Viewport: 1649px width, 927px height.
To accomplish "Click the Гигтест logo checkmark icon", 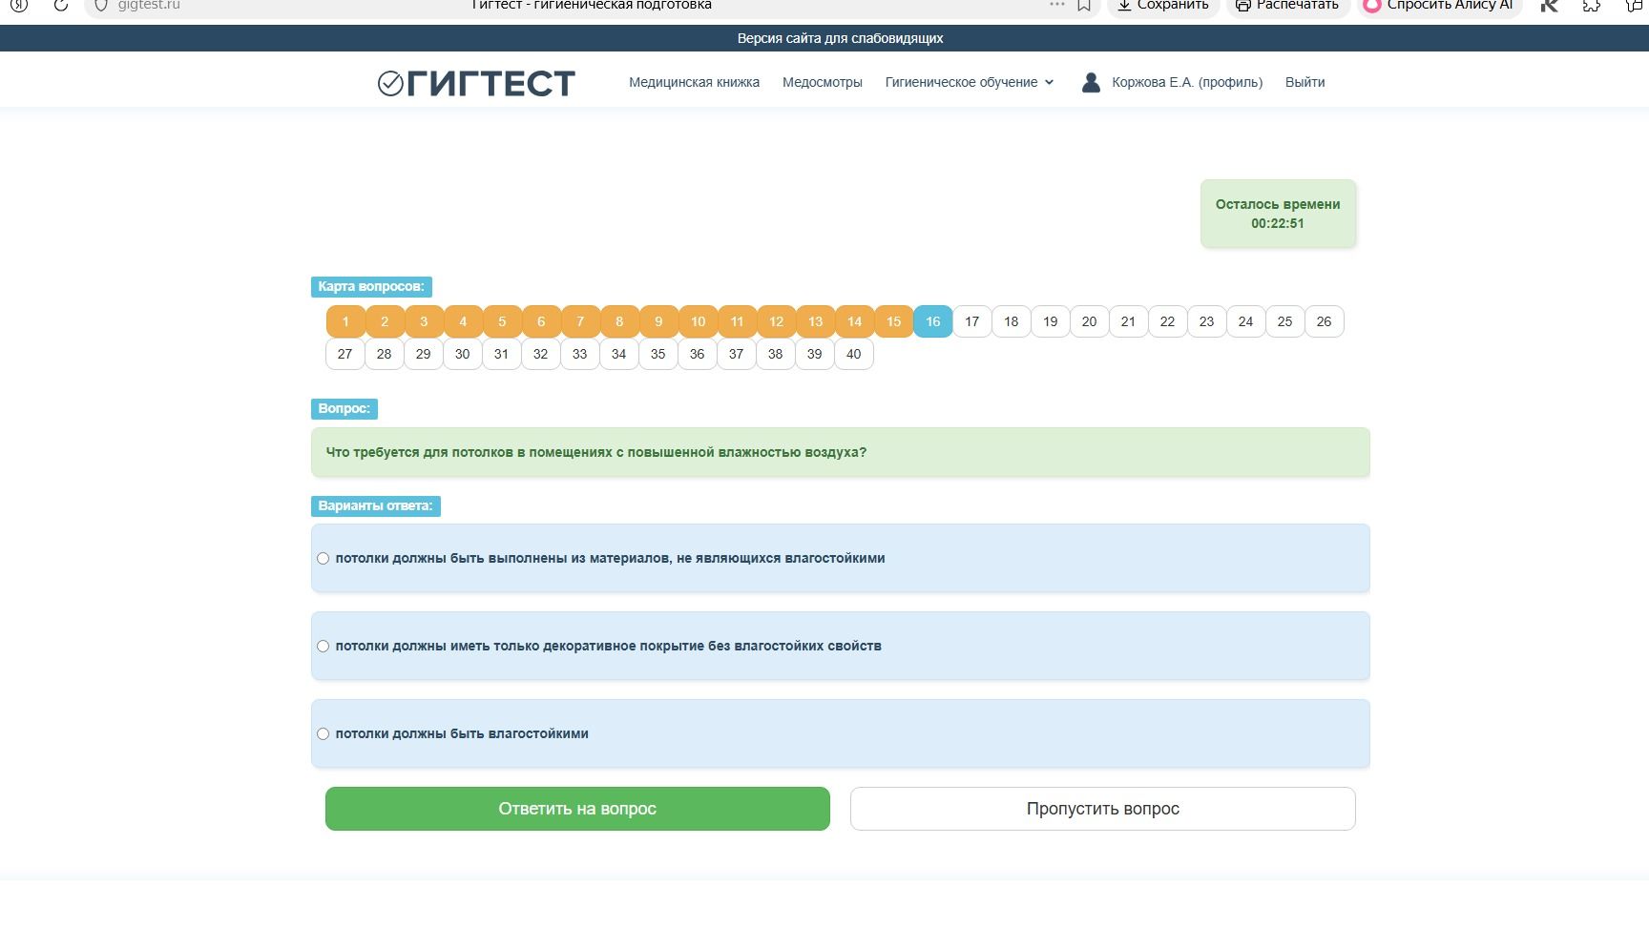I will [390, 84].
